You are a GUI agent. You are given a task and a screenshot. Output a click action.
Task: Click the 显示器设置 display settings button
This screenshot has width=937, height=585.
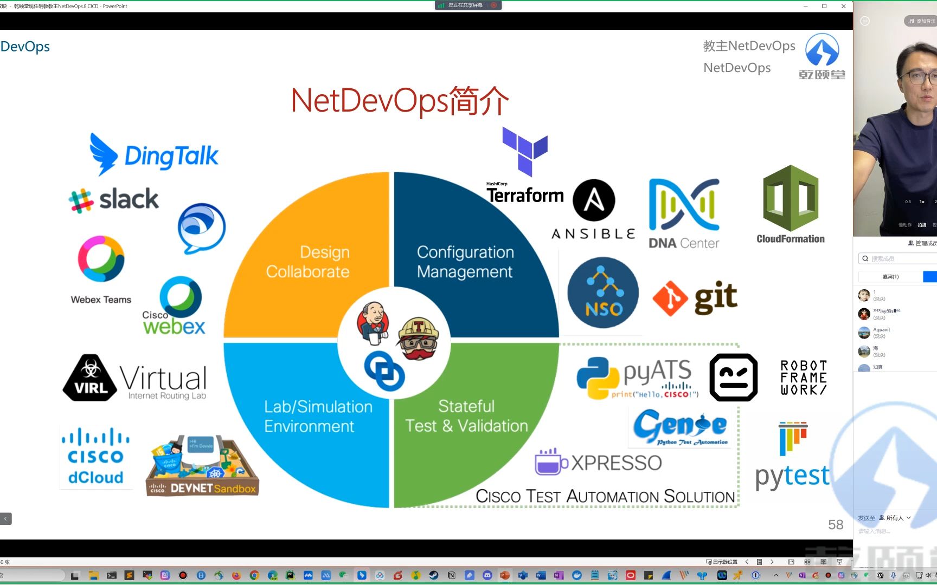[722, 562]
